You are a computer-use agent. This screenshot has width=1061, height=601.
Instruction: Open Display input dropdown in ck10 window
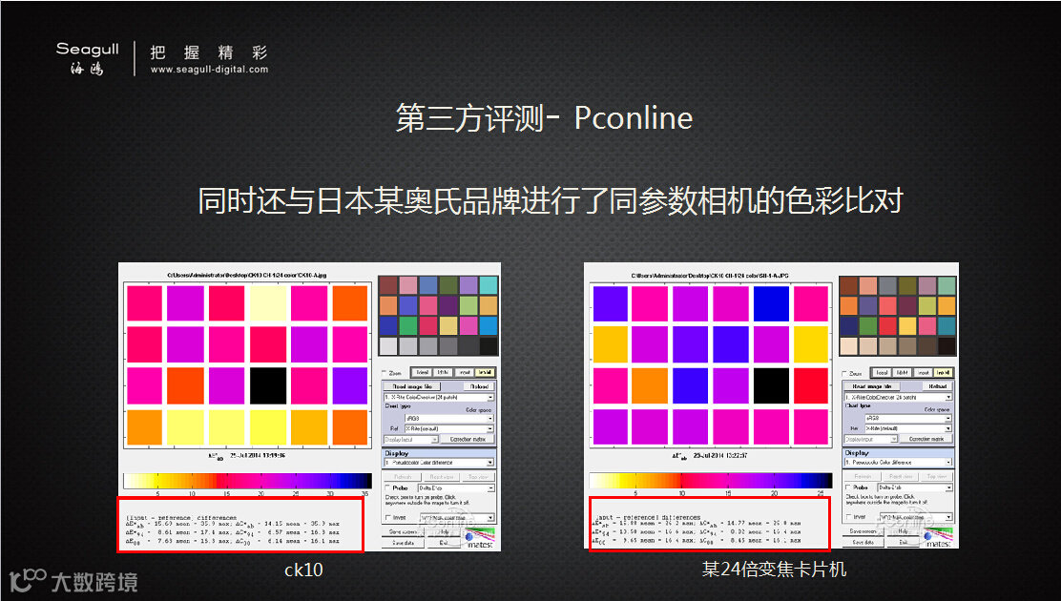(x=411, y=439)
